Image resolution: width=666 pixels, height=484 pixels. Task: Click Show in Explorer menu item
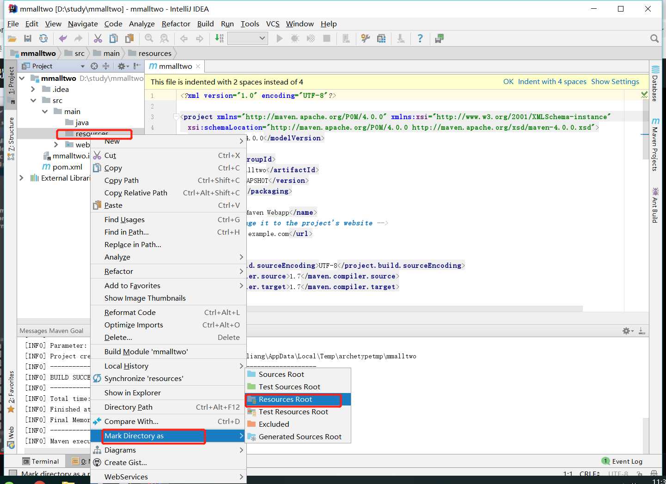168,393
